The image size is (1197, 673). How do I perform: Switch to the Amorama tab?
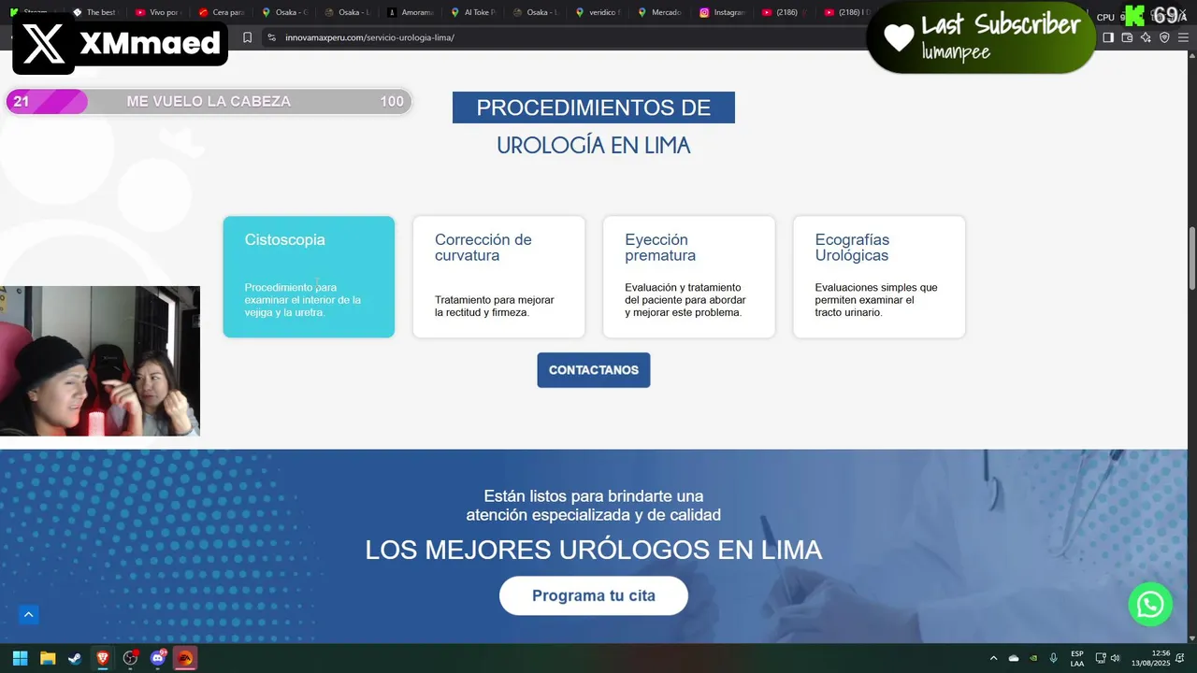(411, 12)
